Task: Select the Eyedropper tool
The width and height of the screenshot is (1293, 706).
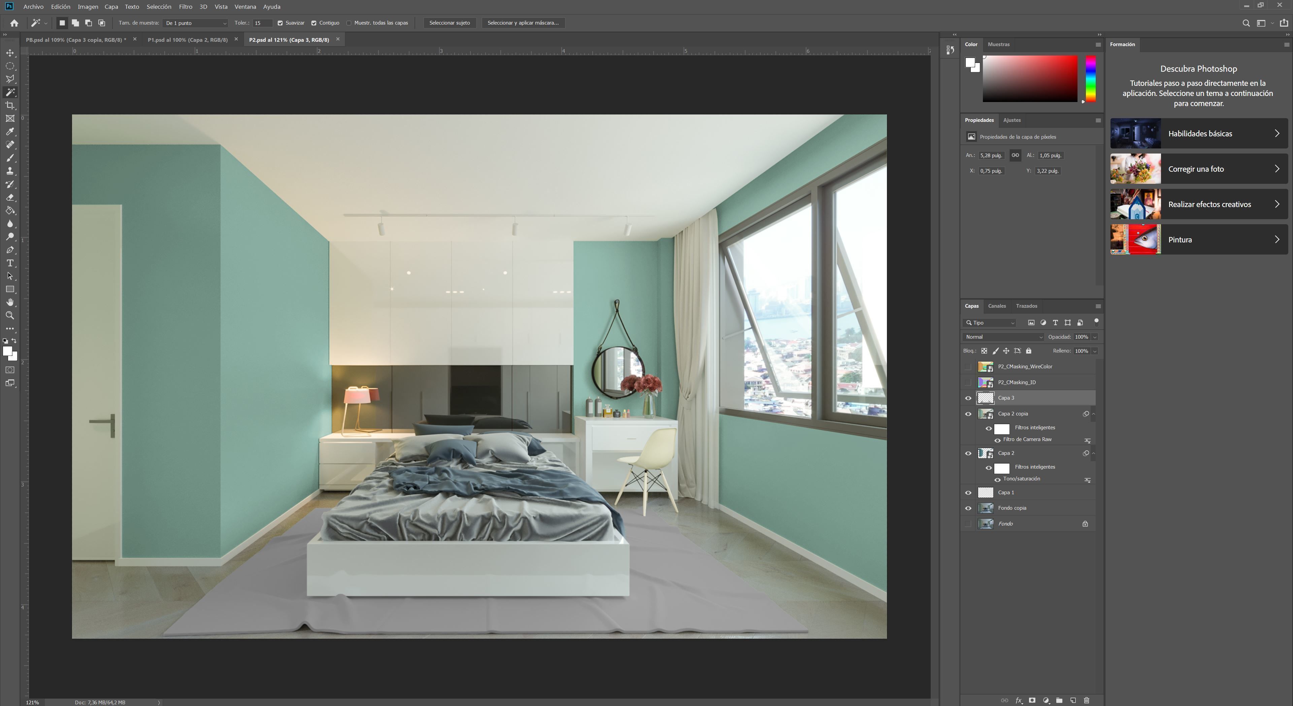Action: point(10,131)
